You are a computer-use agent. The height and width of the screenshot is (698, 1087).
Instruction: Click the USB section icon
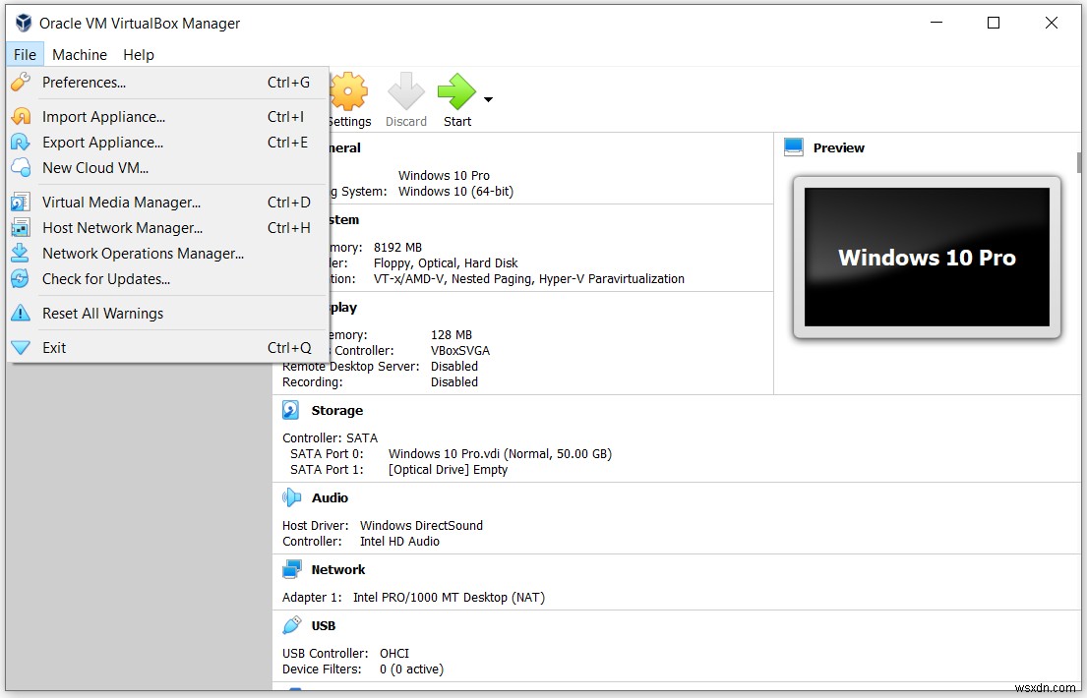click(x=292, y=625)
